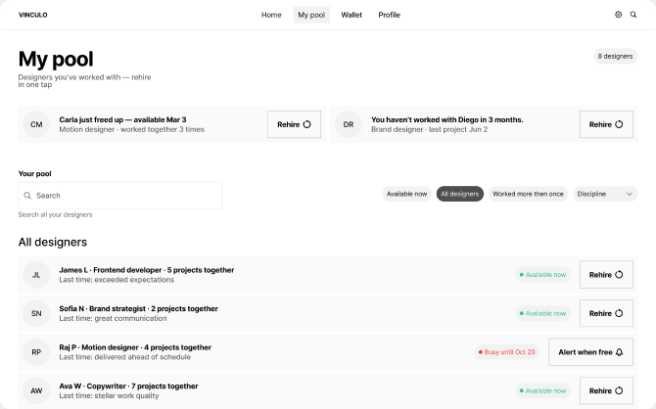
Task: Click "James L · Frontend developer · 5 projects together"
Action: click(147, 270)
